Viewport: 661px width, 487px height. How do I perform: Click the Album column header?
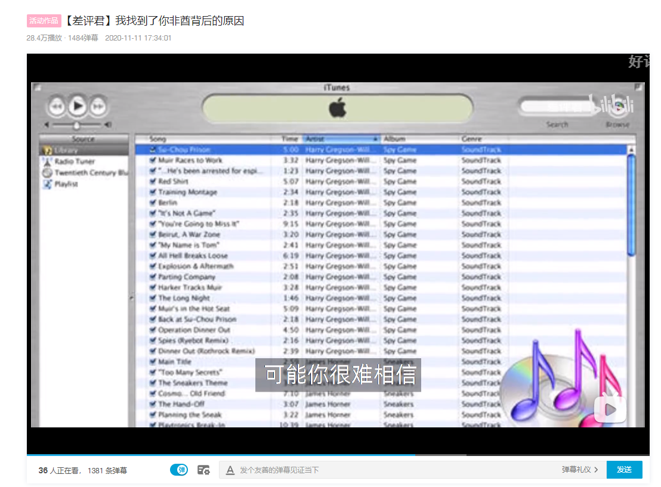[420, 139]
